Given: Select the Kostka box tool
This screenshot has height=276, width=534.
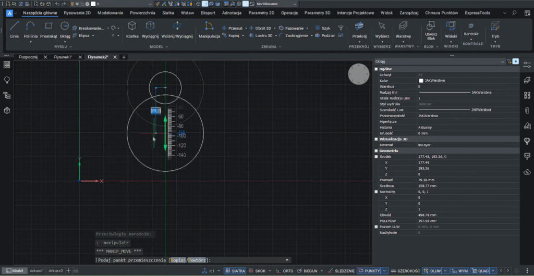Looking at the screenshot, I should click(x=132, y=30).
